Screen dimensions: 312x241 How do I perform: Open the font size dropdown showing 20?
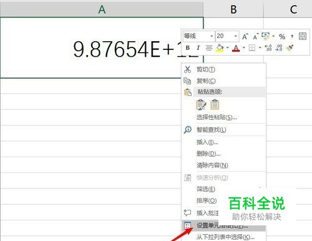(236, 36)
